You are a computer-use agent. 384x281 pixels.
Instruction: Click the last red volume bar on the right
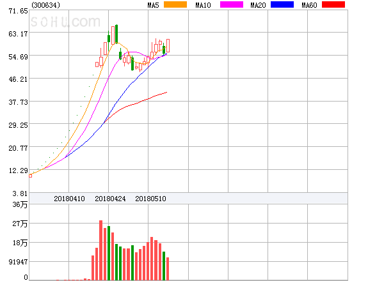(x=168, y=268)
